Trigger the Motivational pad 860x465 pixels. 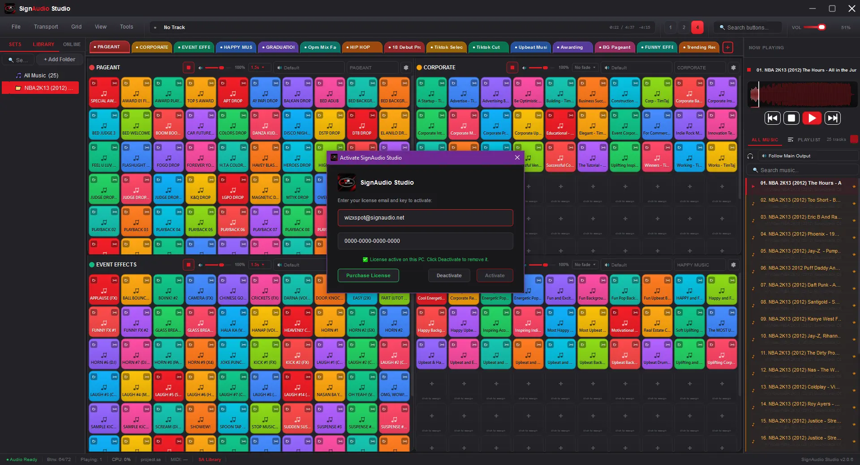pos(625,322)
